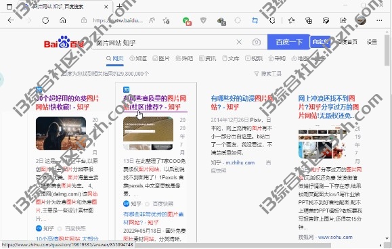Image resolution: width=392 pixels, height=249 pixels.
Task: Open result 个超好用的免费图片网站!快收藏! - 知乎
Action: (x=67, y=103)
